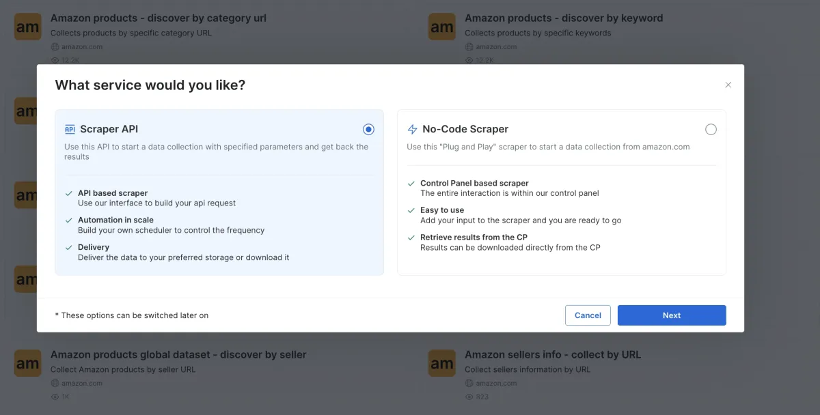The image size is (820, 415).
Task: Open Amazon products discover by keyword
Action: [x=564, y=18]
